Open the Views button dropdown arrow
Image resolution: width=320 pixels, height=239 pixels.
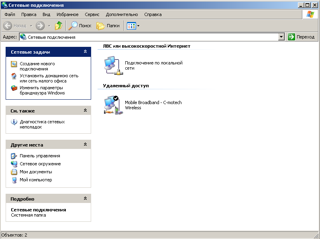coord(139,26)
